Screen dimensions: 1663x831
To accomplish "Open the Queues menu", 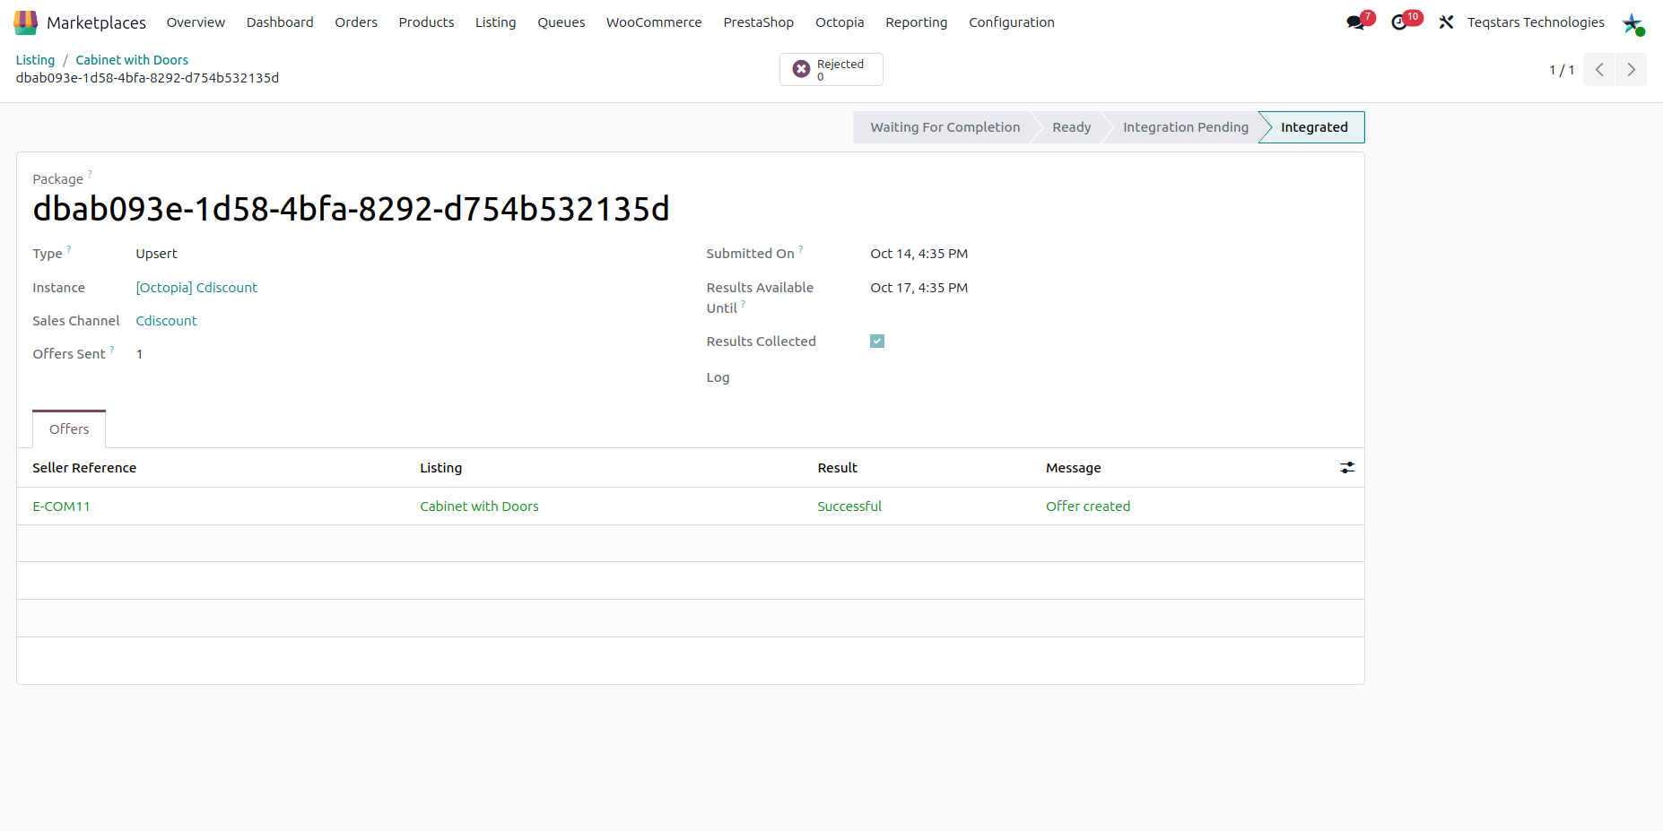I will point(562,22).
